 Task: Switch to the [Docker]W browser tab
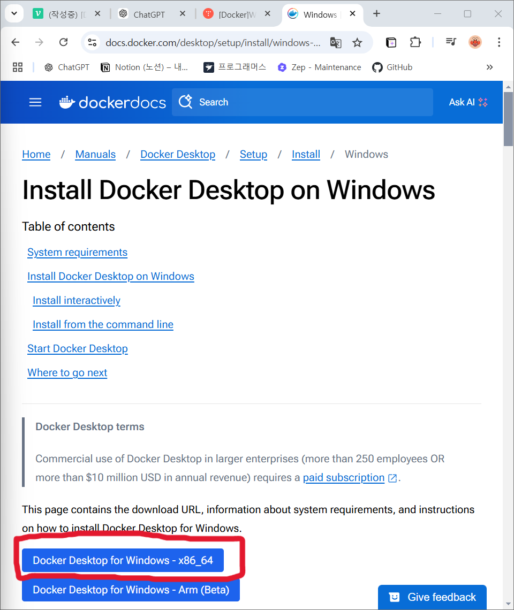coord(237,14)
